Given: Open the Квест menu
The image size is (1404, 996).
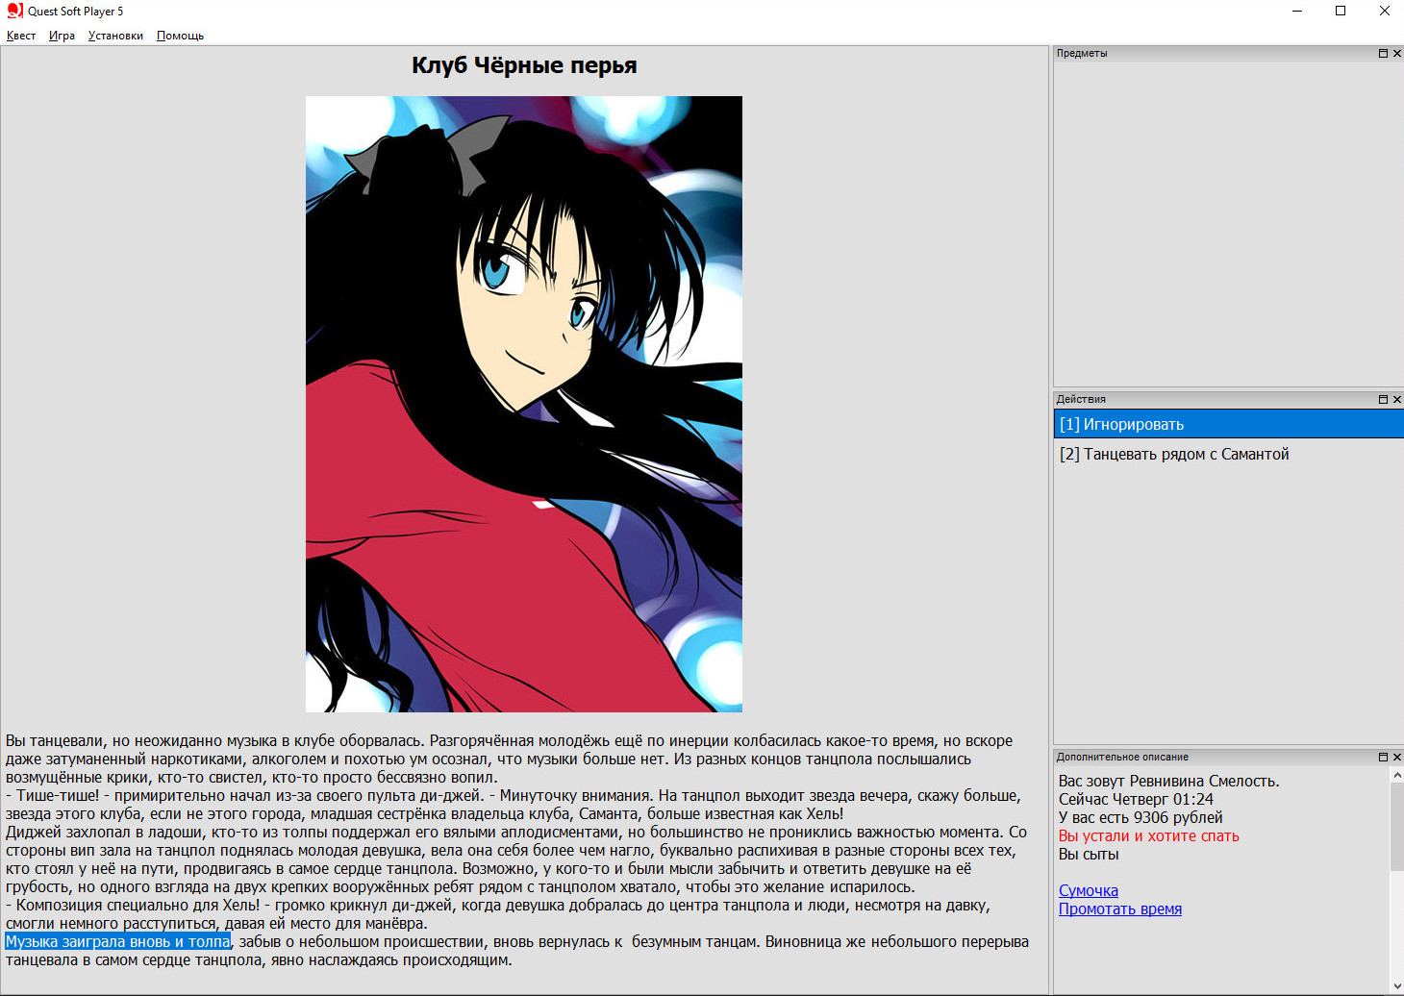Looking at the screenshot, I should pyautogui.click(x=21, y=36).
